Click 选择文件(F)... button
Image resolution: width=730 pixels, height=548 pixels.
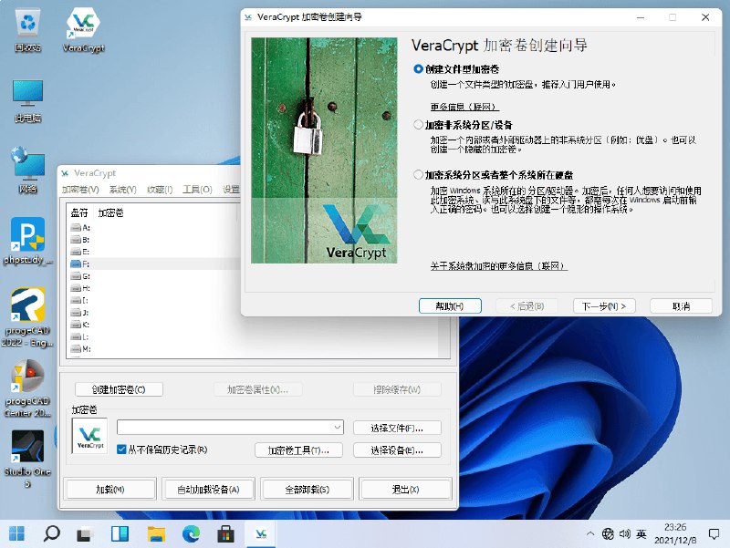pyautogui.click(x=397, y=428)
